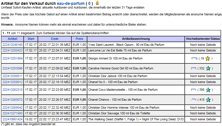Click the Hinweis label

7,24
